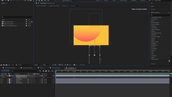Screen dimensions: 172x97
Task: Click the flowchart icon beside first project item
Action: 32,22
